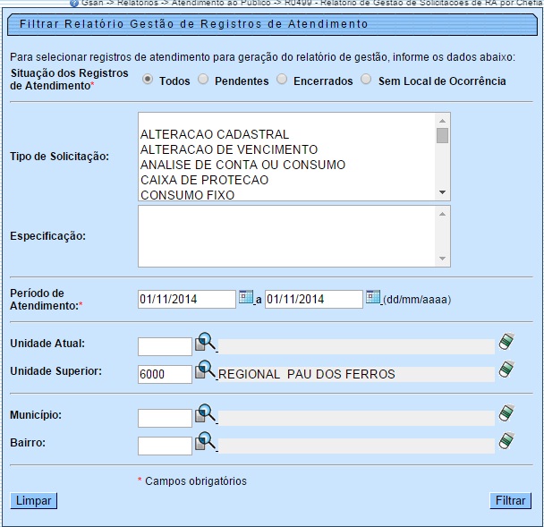Search Unidade Atual with magnifier icon
The width and height of the screenshot is (544, 527).
point(206,342)
